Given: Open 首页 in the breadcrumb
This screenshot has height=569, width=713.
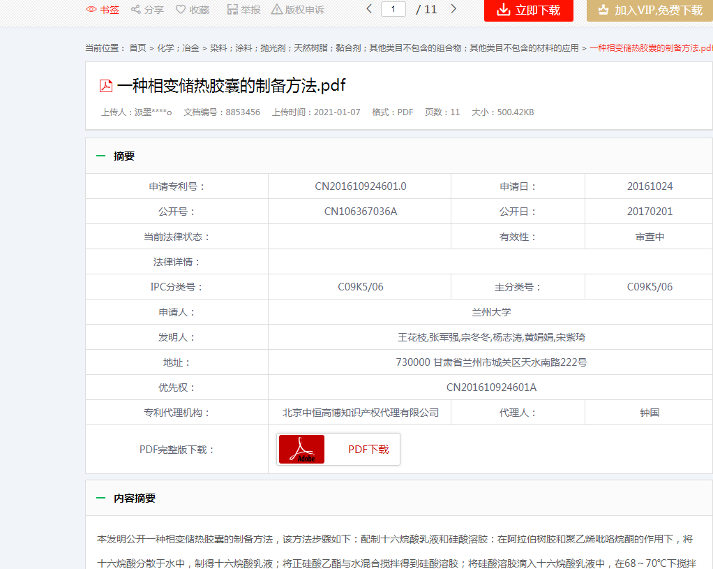Looking at the screenshot, I should 137,48.
